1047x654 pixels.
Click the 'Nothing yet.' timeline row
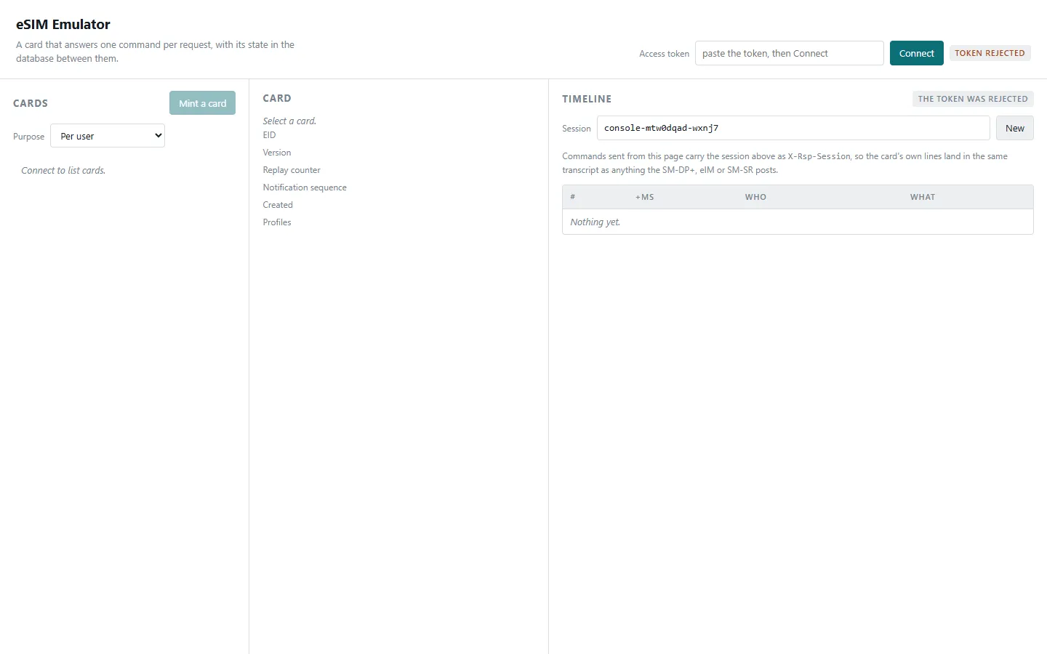798,222
